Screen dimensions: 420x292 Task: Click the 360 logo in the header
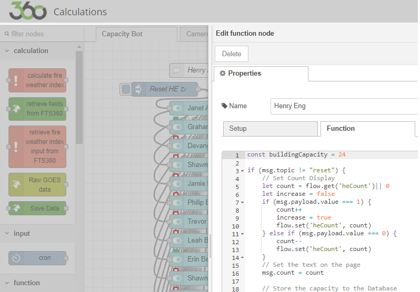coord(27,11)
